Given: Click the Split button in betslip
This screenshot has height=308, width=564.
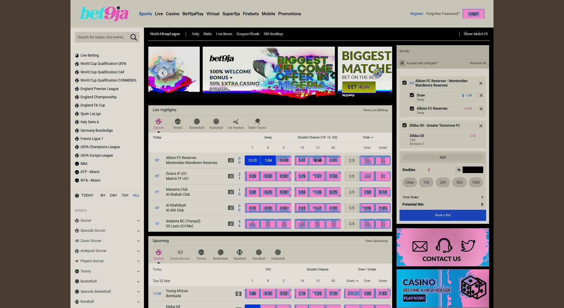Looking at the screenshot, I should [x=443, y=158].
